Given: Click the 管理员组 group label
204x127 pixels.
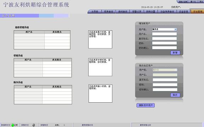Looking at the screenshot, I should click(x=18, y=55).
